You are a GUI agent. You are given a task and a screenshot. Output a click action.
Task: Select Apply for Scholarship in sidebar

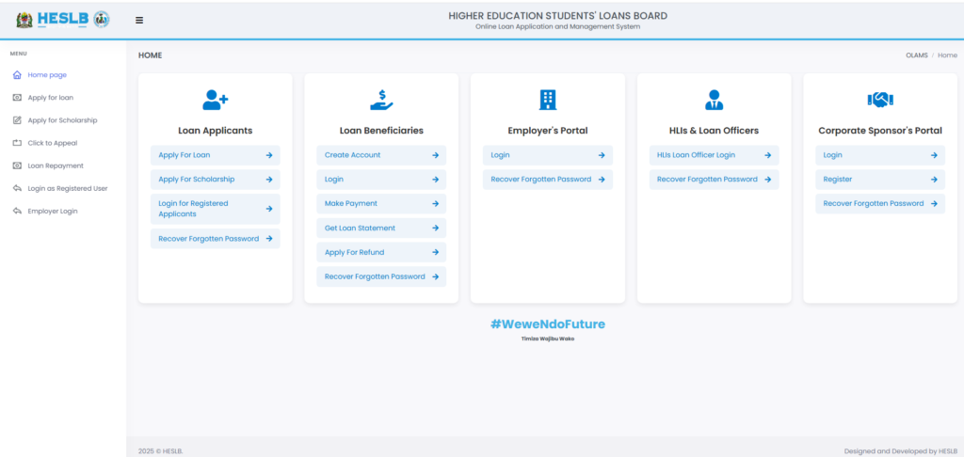pos(63,120)
